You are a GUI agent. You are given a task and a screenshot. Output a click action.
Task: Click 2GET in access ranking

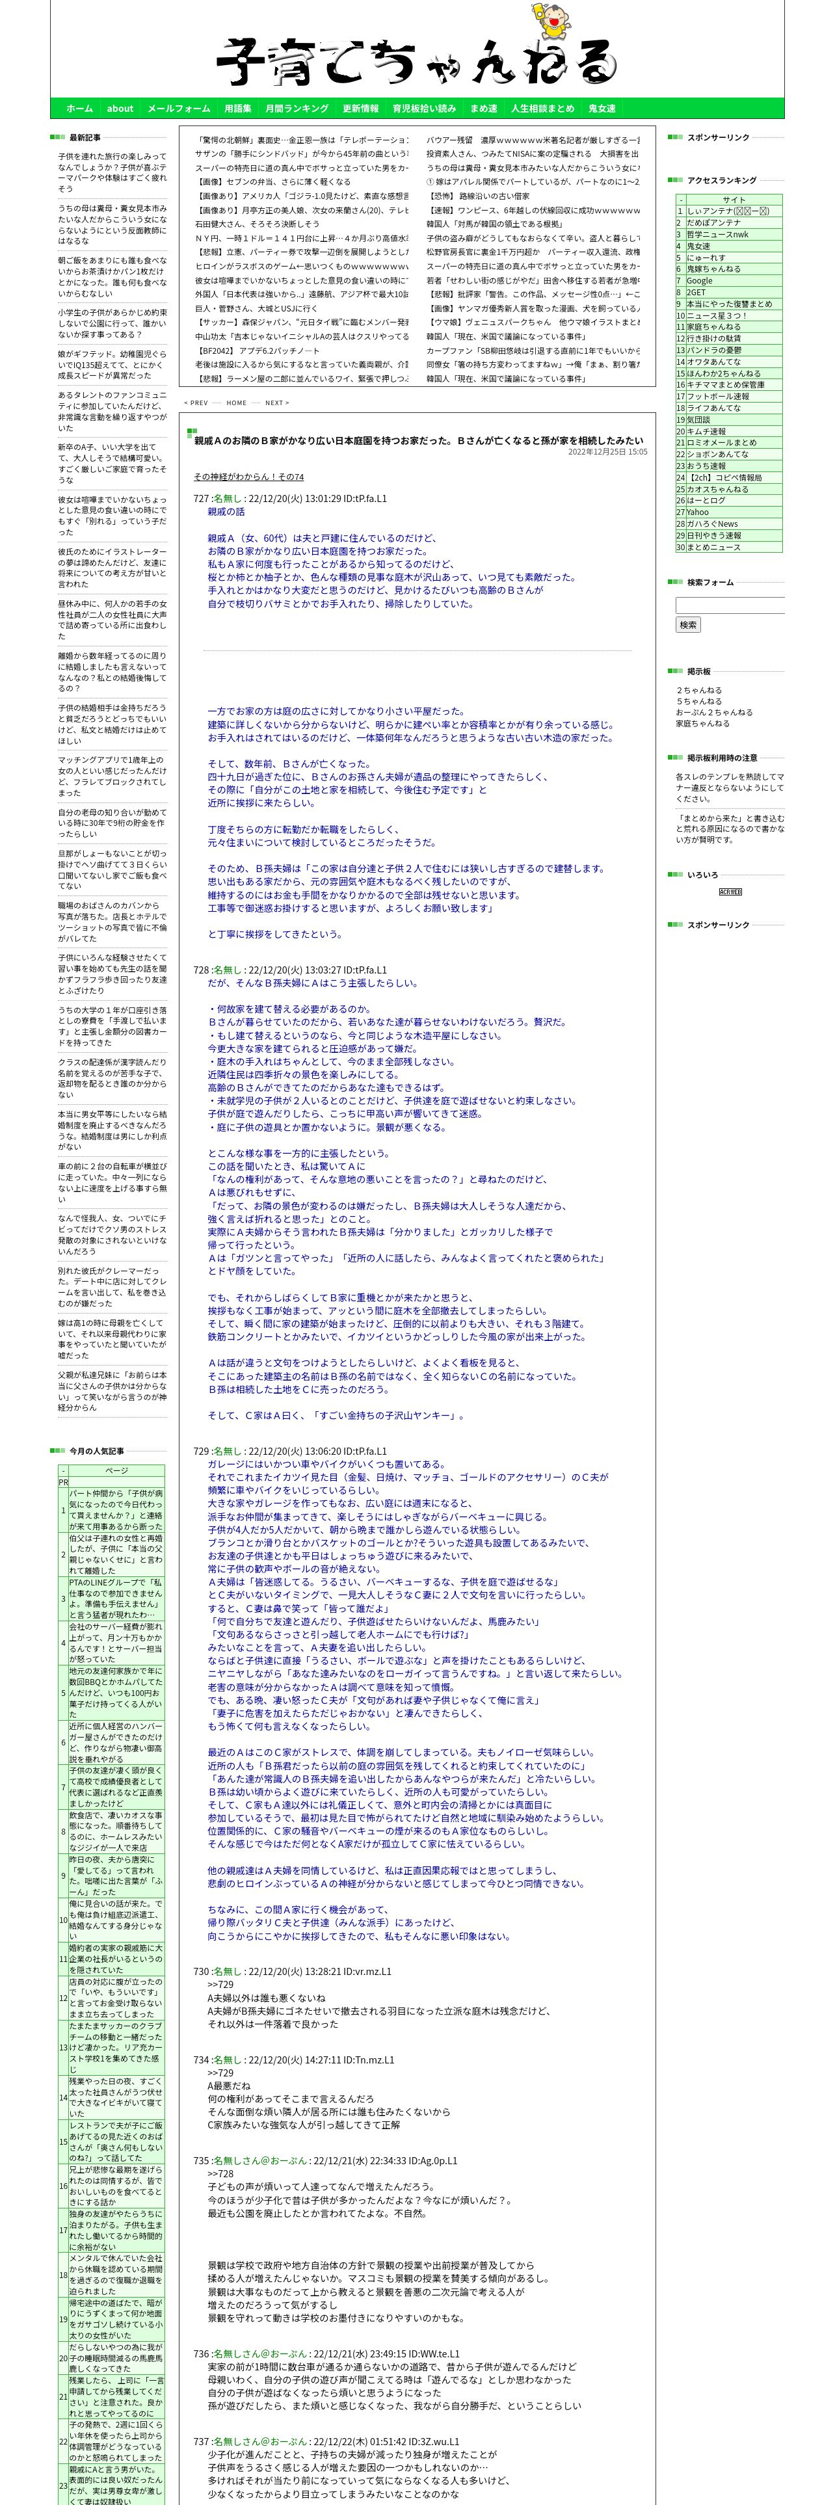pyautogui.click(x=696, y=292)
